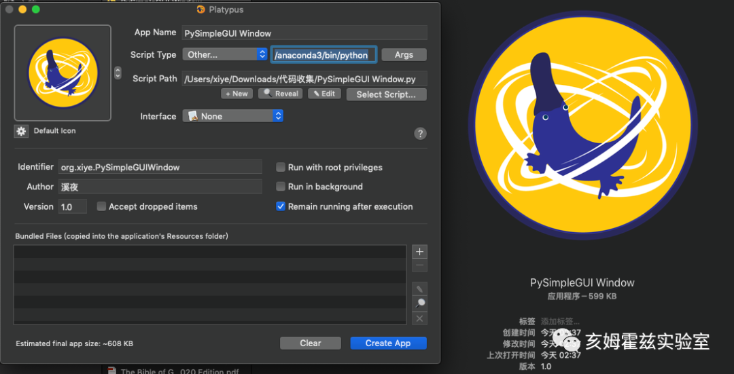Click the Identifier text field
734x374 pixels.
tap(160, 167)
